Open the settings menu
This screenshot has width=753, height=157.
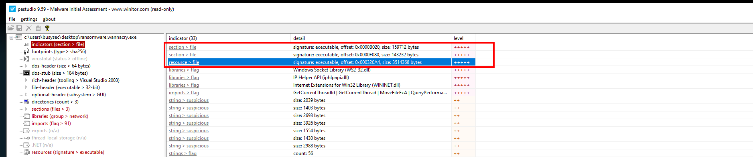click(29, 19)
